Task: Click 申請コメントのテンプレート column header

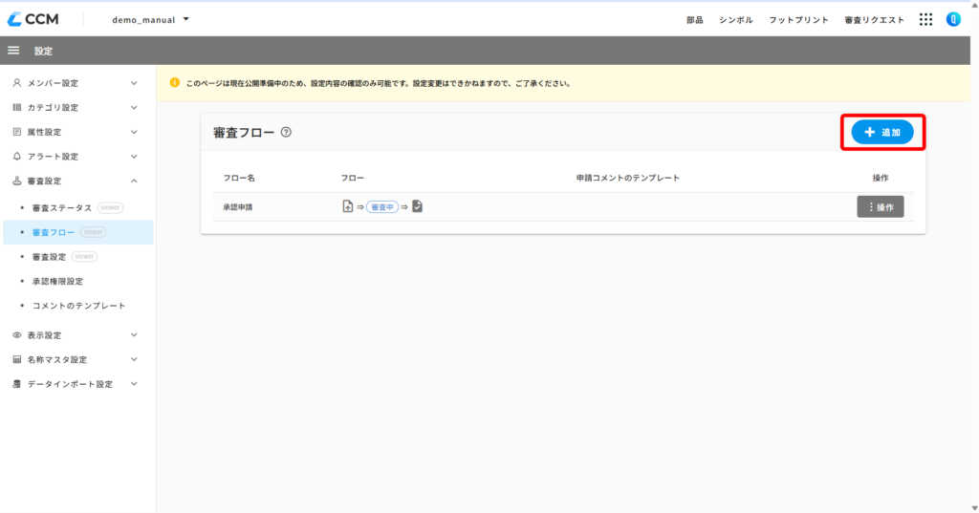Action: pos(627,178)
